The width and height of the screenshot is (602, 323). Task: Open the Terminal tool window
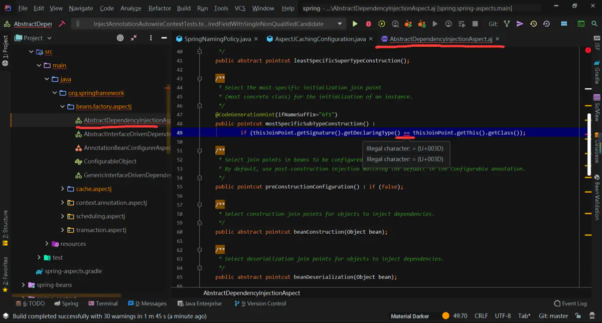click(102, 303)
